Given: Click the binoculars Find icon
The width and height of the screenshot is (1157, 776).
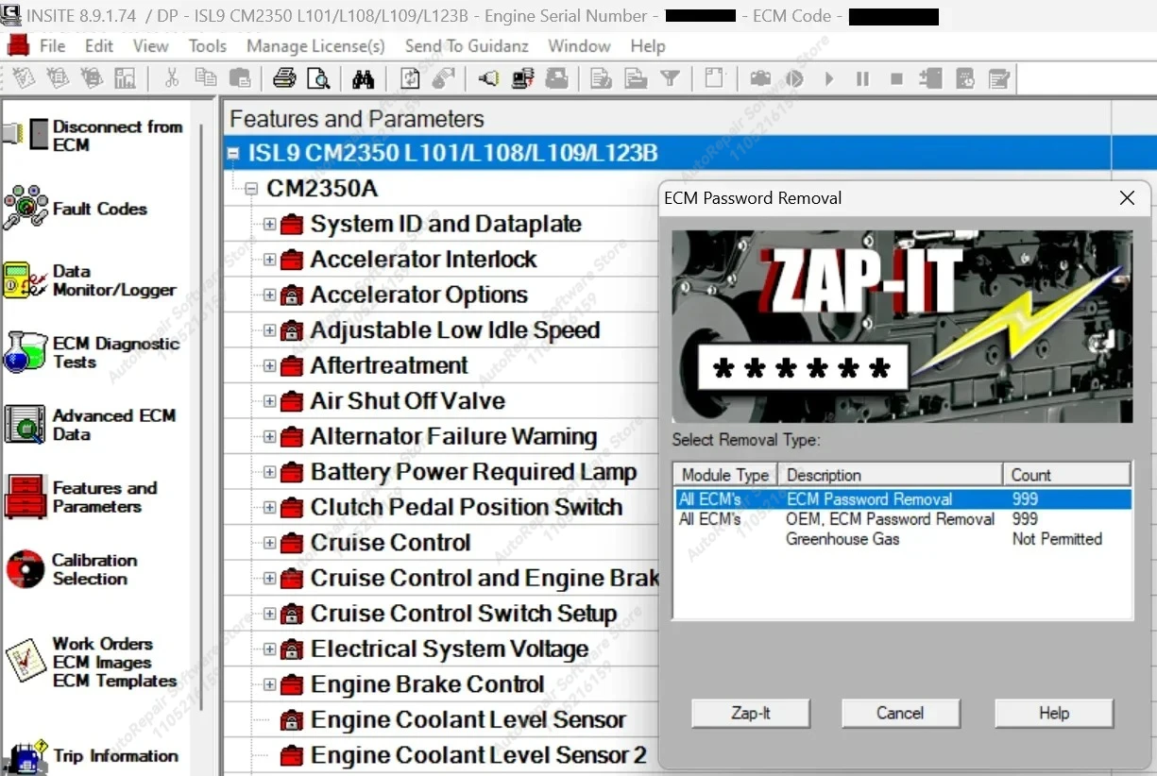Looking at the screenshot, I should click(x=363, y=78).
